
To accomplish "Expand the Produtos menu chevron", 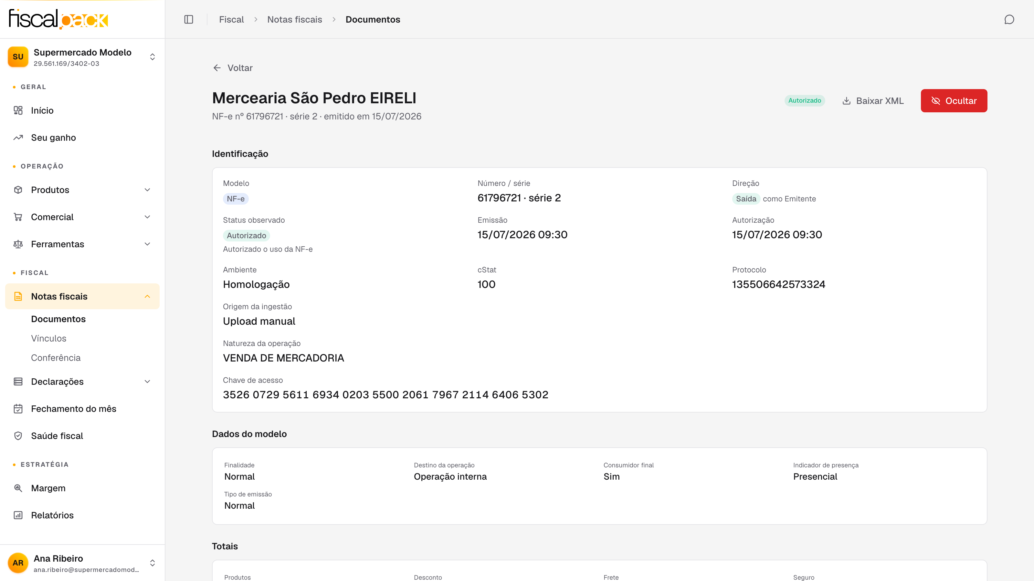I will tap(147, 190).
